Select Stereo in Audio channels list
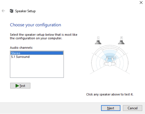This screenshot has height=114, width=145. (37, 53)
